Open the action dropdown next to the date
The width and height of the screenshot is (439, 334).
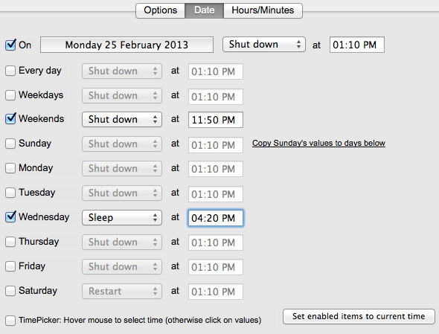click(263, 45)
